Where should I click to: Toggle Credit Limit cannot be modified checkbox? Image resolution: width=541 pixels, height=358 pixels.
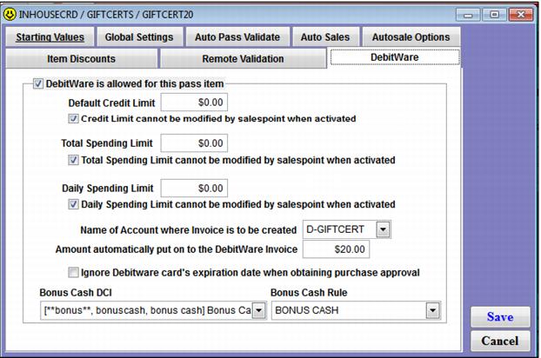click(73, 119)
